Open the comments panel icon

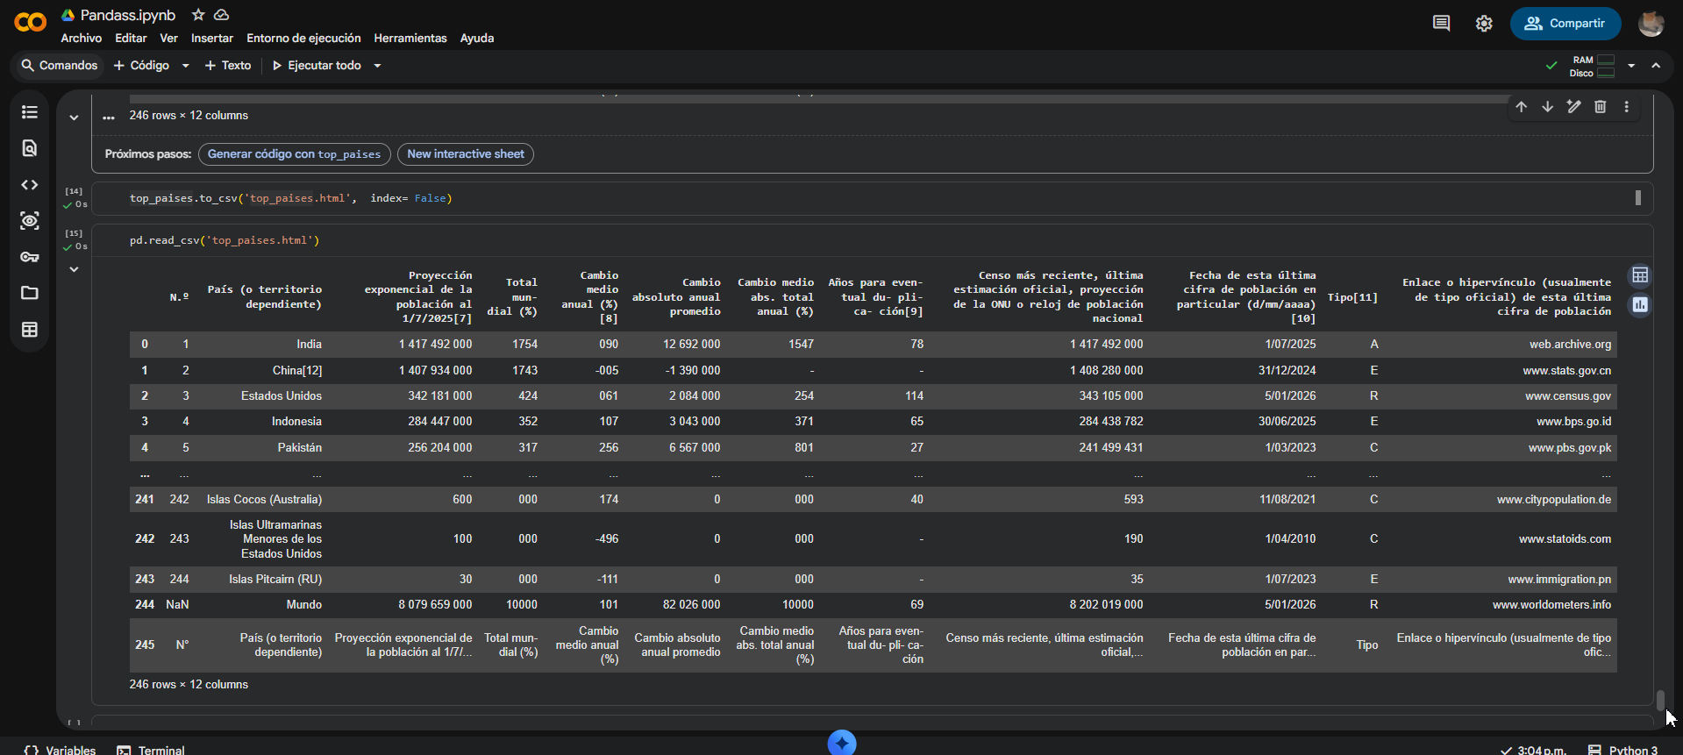point(1441,24)
